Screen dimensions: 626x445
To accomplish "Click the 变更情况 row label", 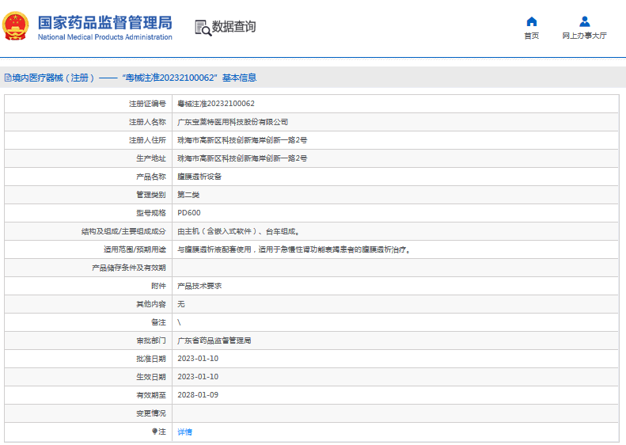I will 151,413.
